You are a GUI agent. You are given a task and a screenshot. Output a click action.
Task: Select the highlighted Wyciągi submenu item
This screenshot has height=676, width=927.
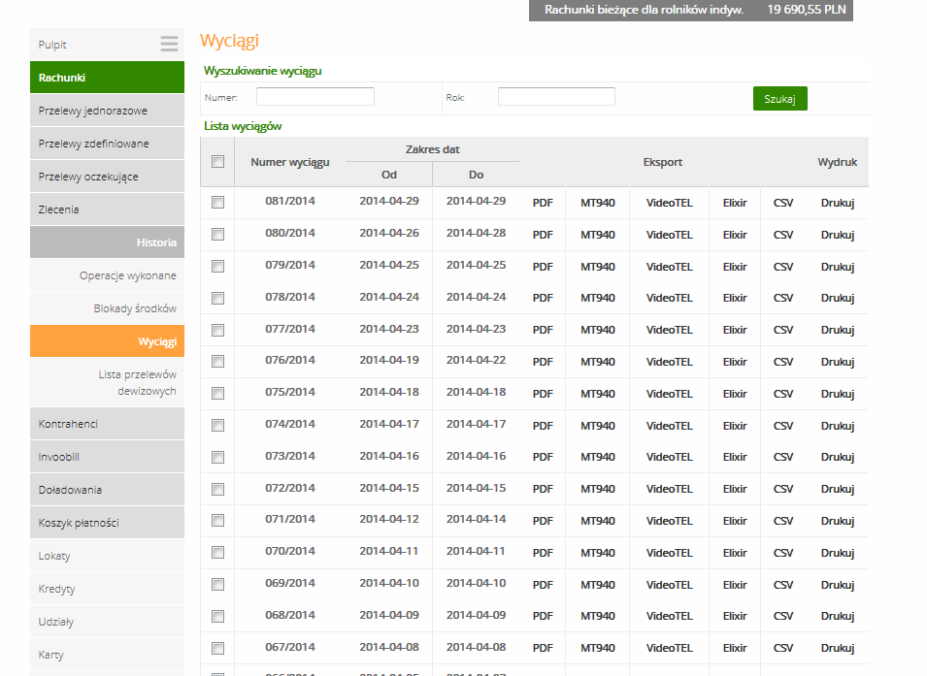pyautogui.click(x=107, y=341)
